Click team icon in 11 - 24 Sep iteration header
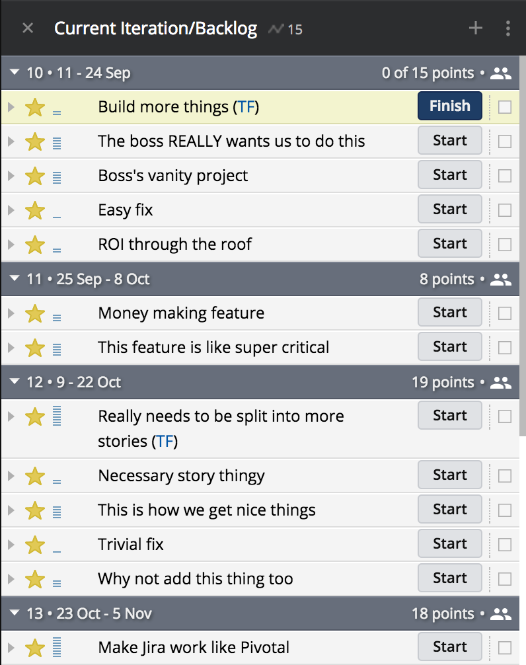The height and width of the screenshot is (665, 526). coord(502,73)
